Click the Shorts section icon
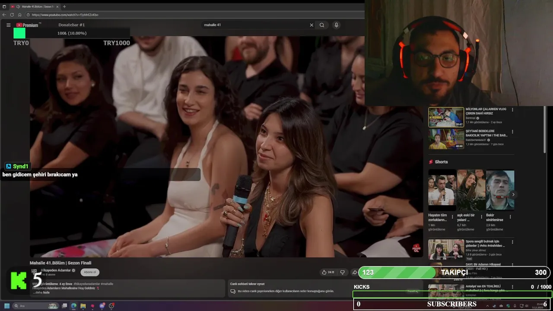553x311 pixels. click(x=431, y=162)
